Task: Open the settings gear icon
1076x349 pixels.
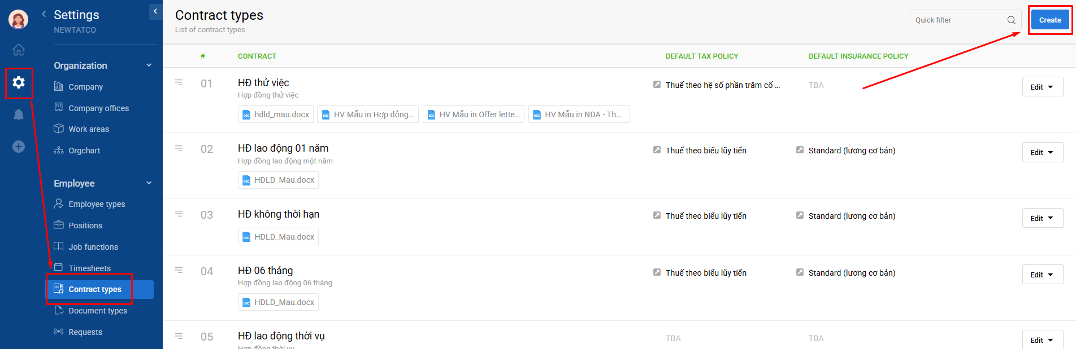Action: [x=19, y=82]
